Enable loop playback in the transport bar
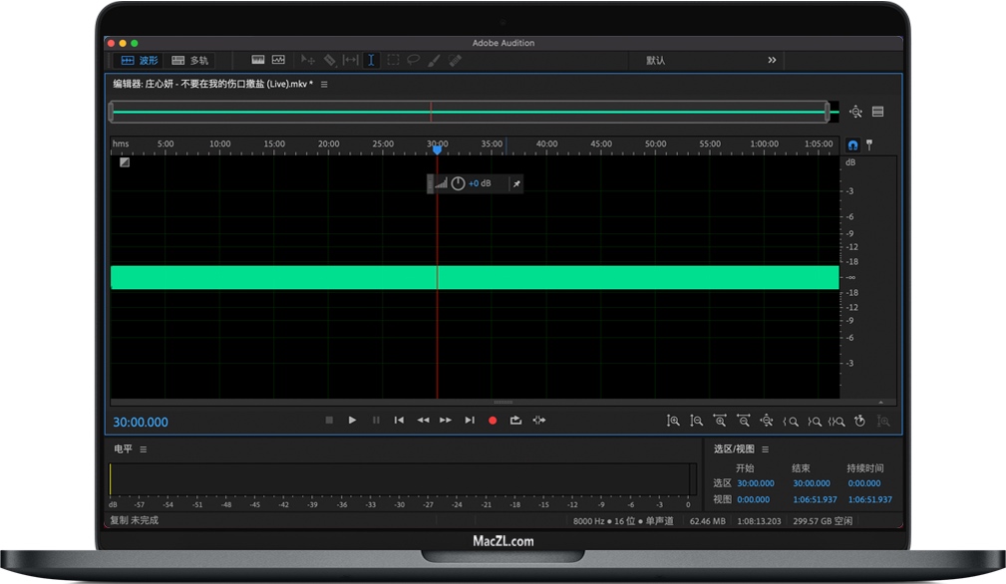 coord(515,420)
